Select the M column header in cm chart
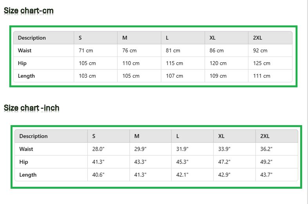 [x=125, y=38]
